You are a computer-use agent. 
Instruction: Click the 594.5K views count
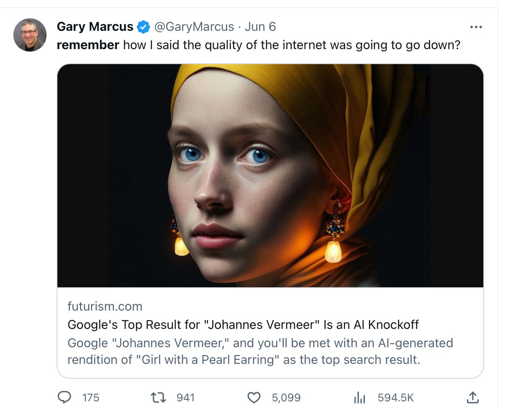(395, 398)
